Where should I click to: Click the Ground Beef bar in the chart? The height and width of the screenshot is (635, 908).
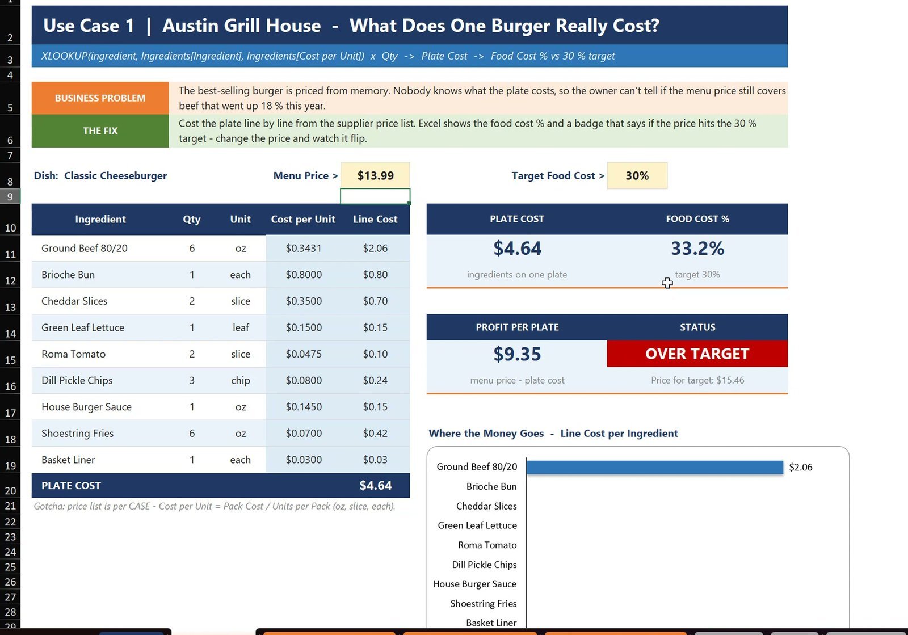tap(654, 467)
